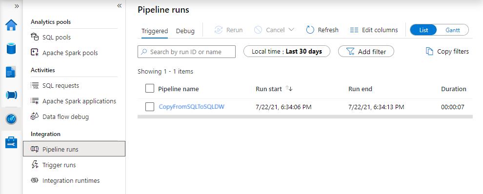This screenshot has height=194, width=483.
Task: Click the Integration runtimes icon
Action: click(35, 180)
